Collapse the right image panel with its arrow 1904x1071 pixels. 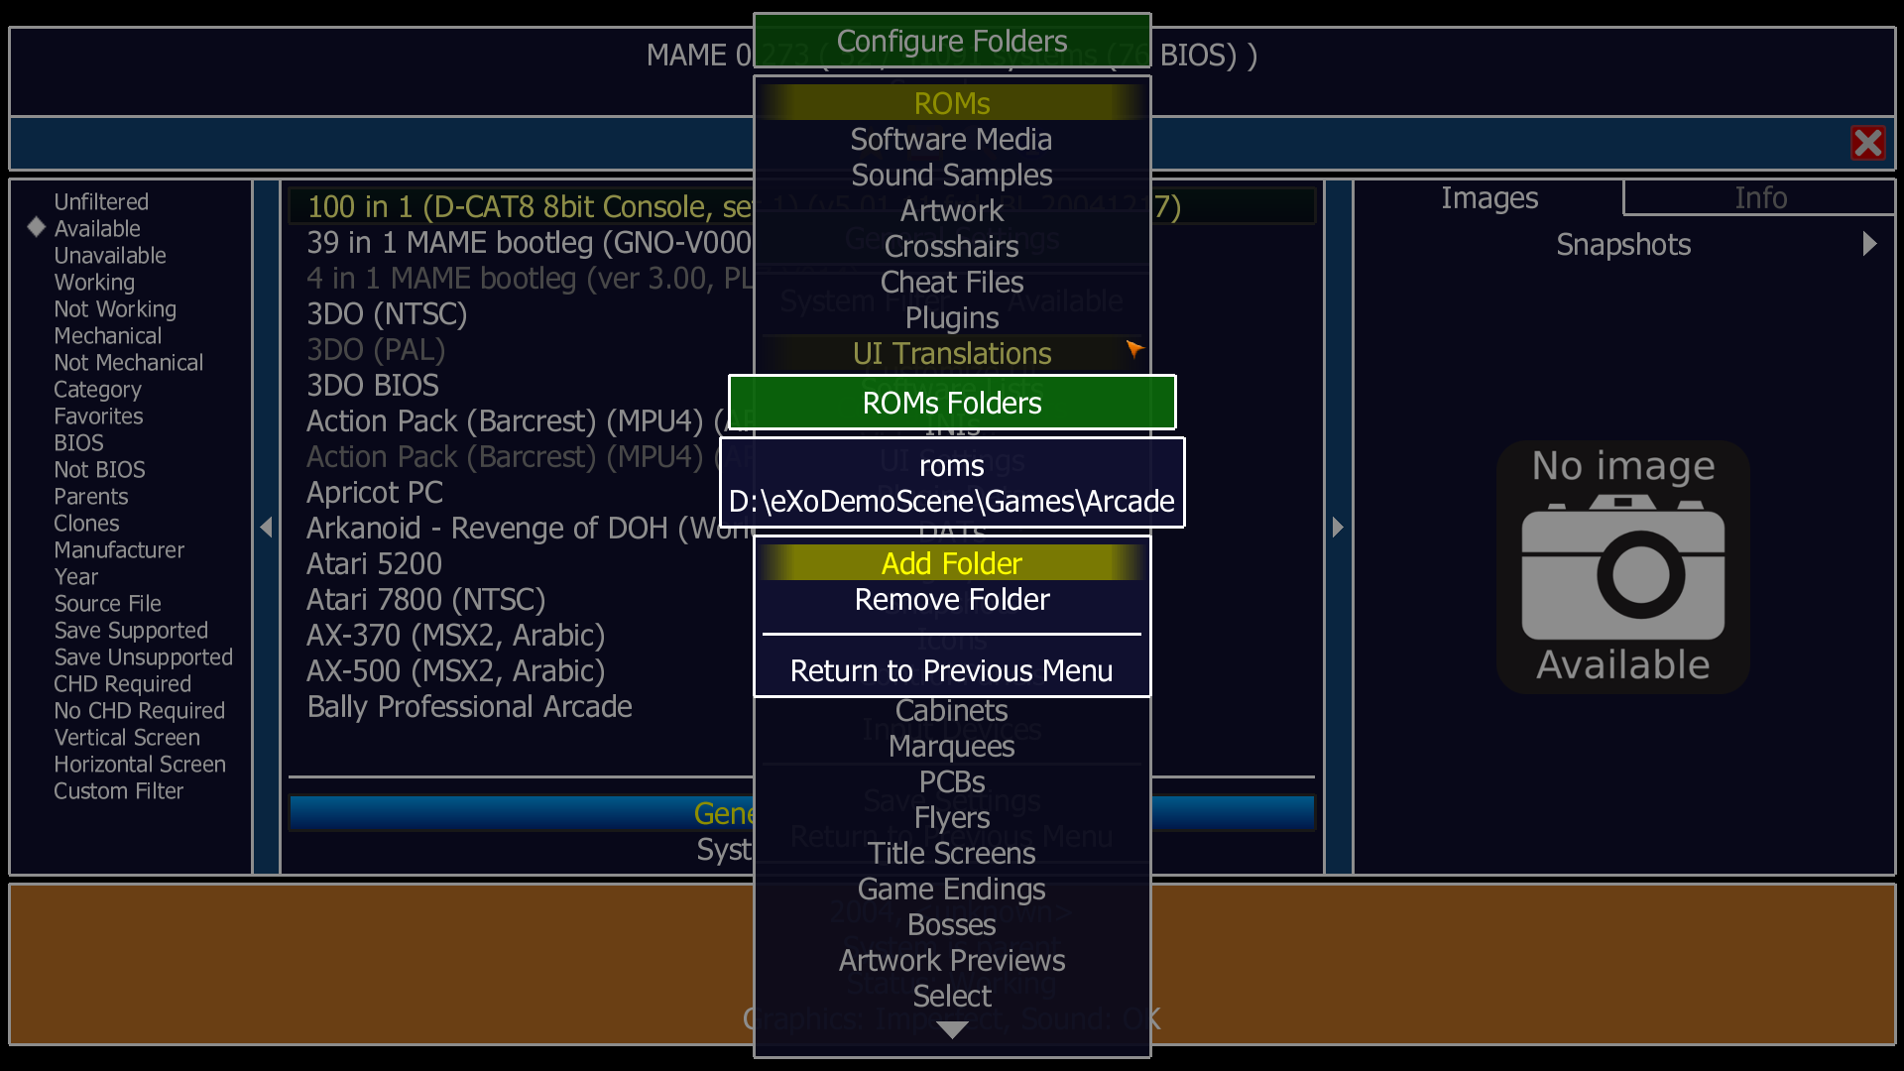[x=1338, y=527]
